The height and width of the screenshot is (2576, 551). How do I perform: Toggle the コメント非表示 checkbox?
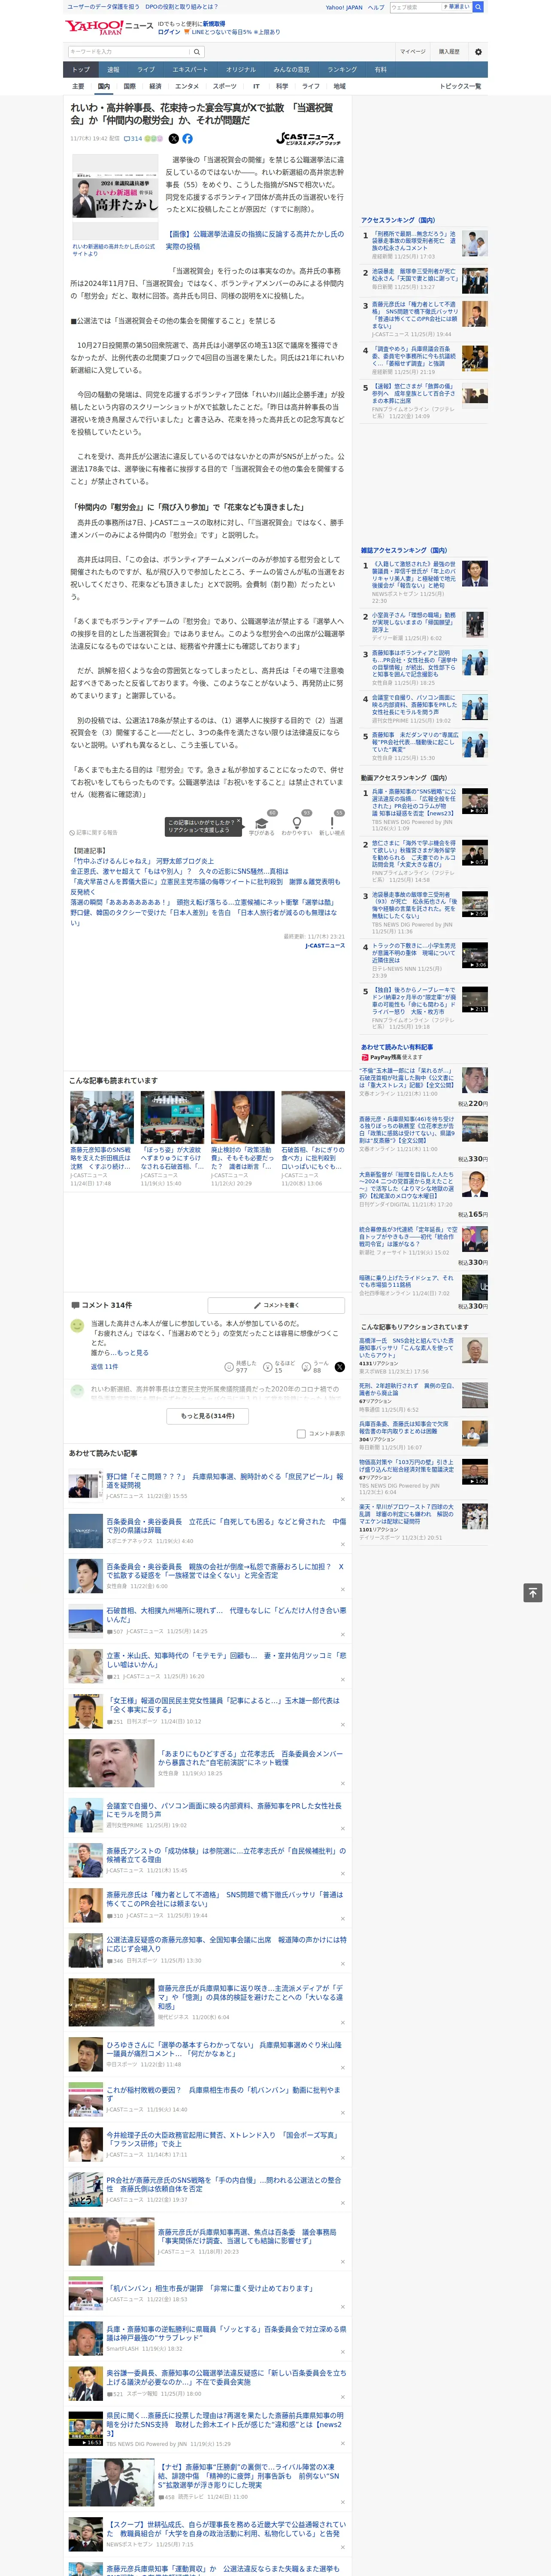[301, 1433]
